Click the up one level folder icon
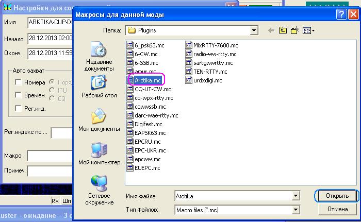Viewport: 361px width, 222px height. (283, 31)
